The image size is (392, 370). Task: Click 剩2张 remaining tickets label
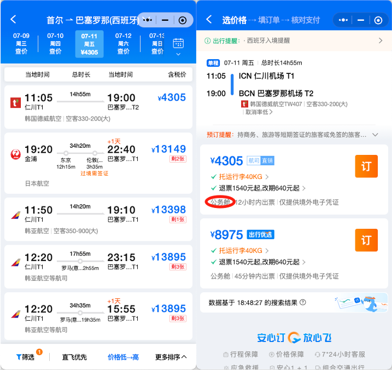[178, 159]
